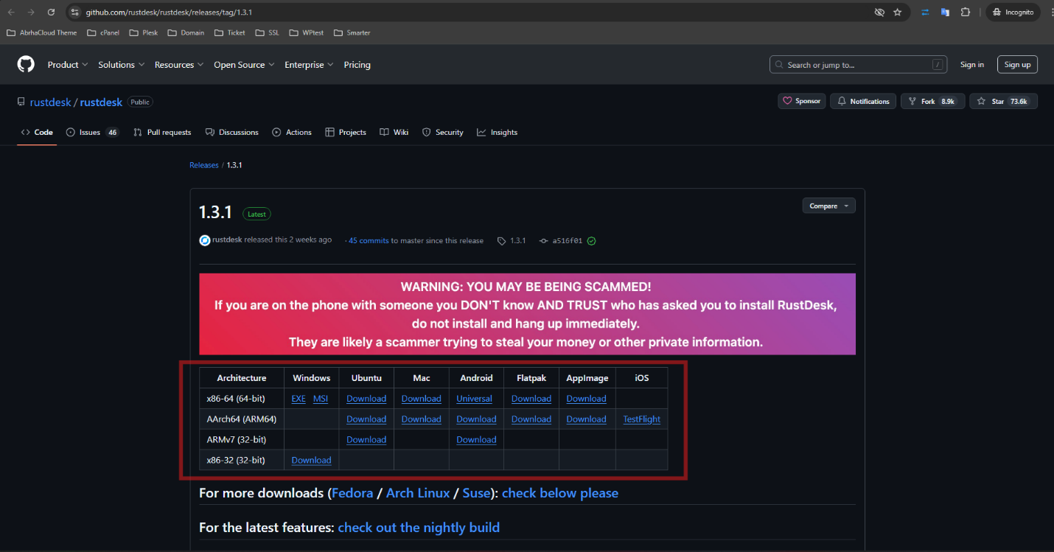Reload the page with the browser refresh icon
Screen dimensions: 1054x552
pyautogui.click(x=51, y=13)
